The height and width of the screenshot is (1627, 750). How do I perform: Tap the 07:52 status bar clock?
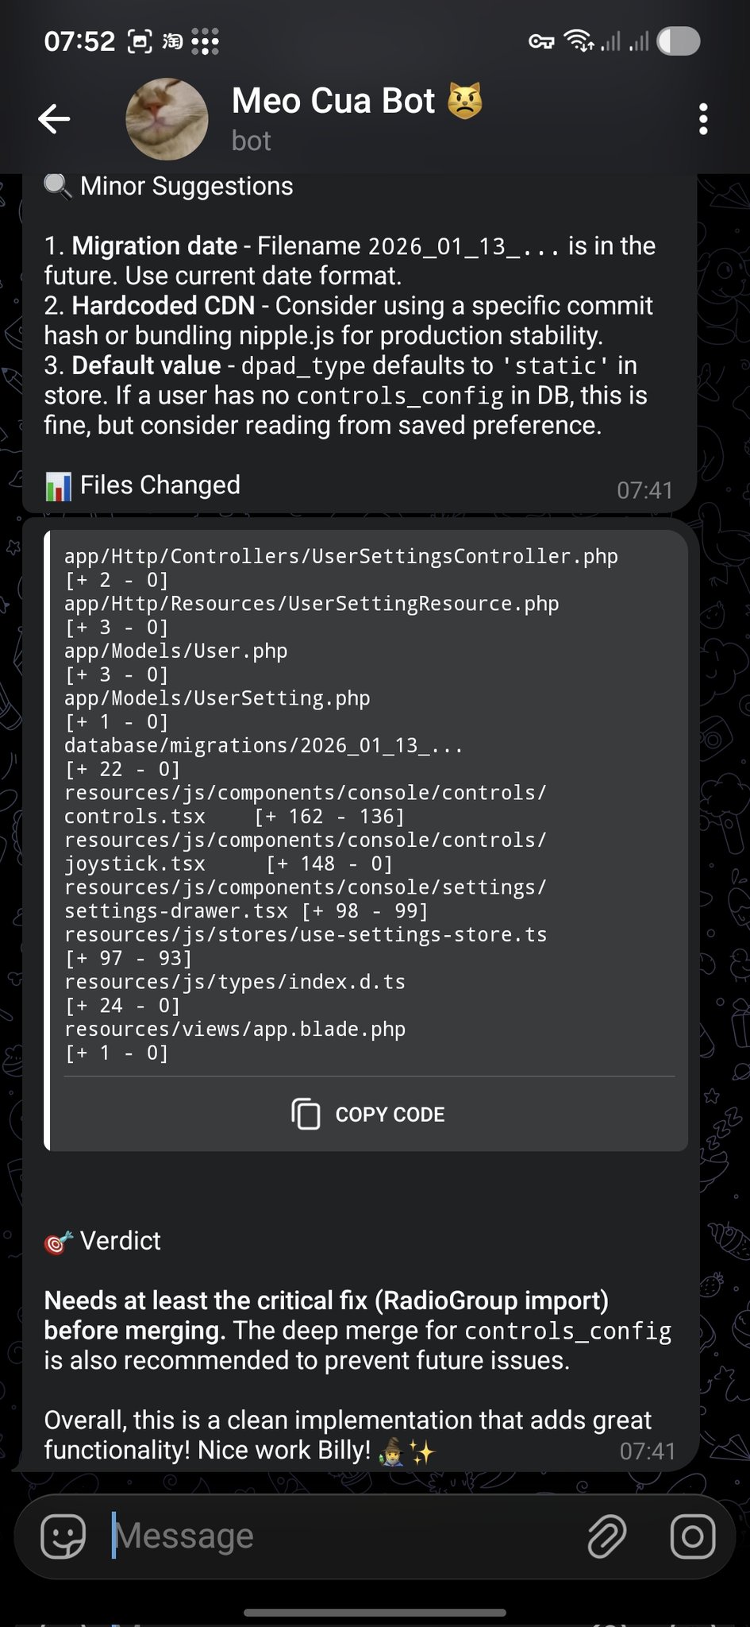79,41
